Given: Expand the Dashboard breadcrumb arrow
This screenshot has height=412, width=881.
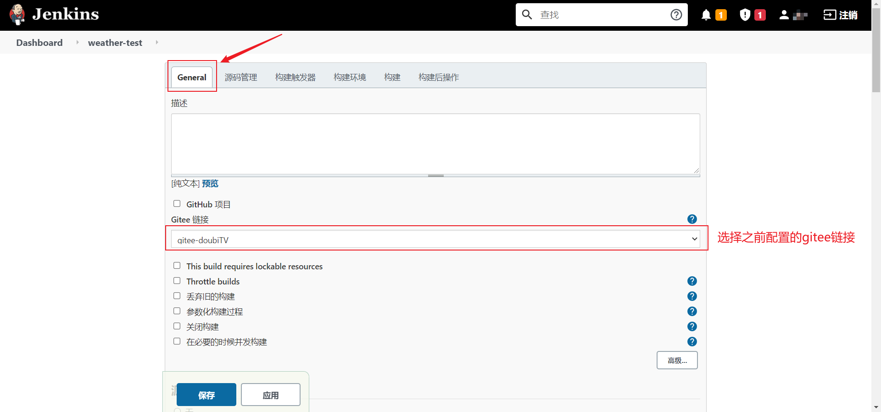Looking at the screenshot, I should tap(77, 42).
